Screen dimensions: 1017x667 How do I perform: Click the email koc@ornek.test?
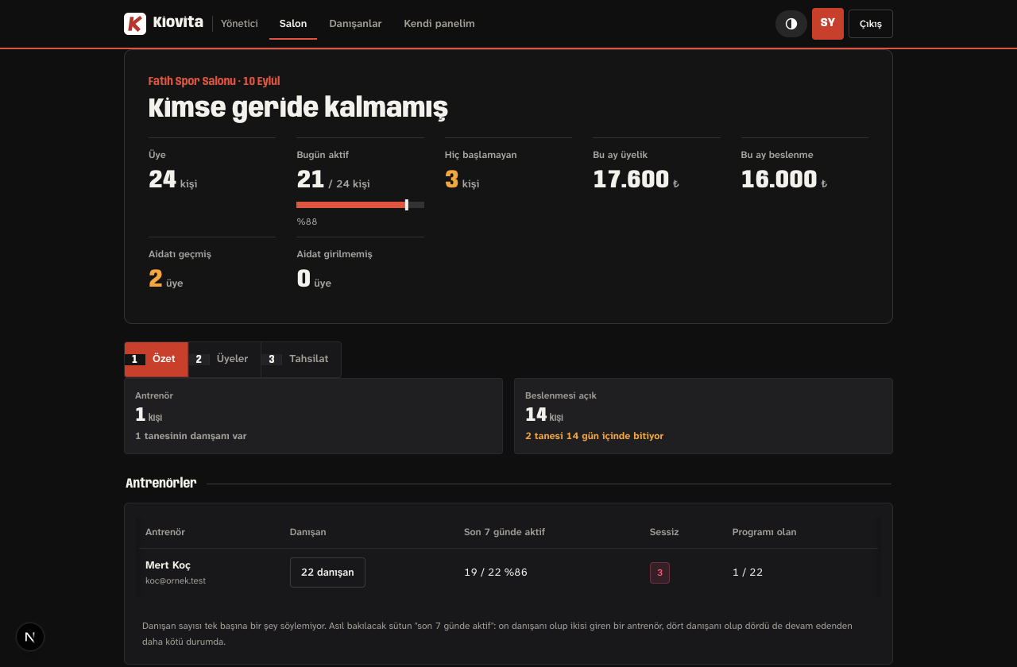176,580
